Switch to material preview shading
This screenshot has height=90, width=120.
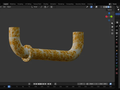108,7
